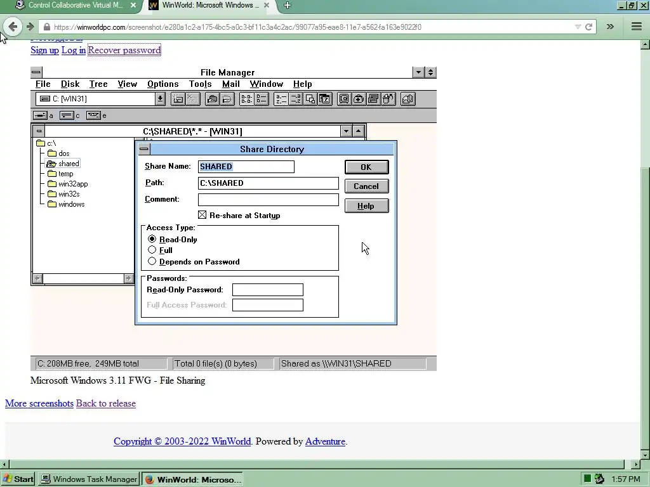This screenshot has height=487, width=650.
Task: Click the Sort by Type toolbar icon
Action: 296,99
